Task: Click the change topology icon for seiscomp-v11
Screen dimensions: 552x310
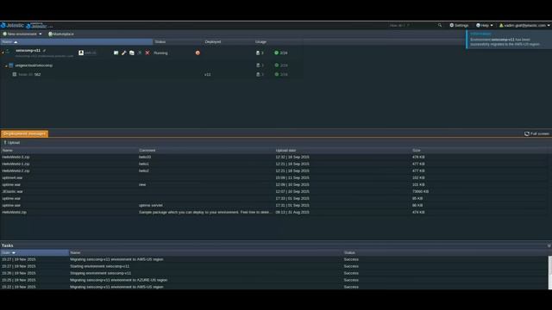Action: point(140,53)
